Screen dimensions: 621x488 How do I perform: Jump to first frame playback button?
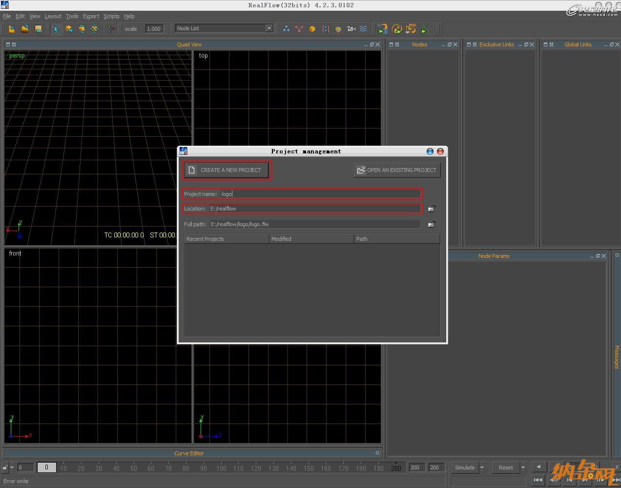(538, 480)
